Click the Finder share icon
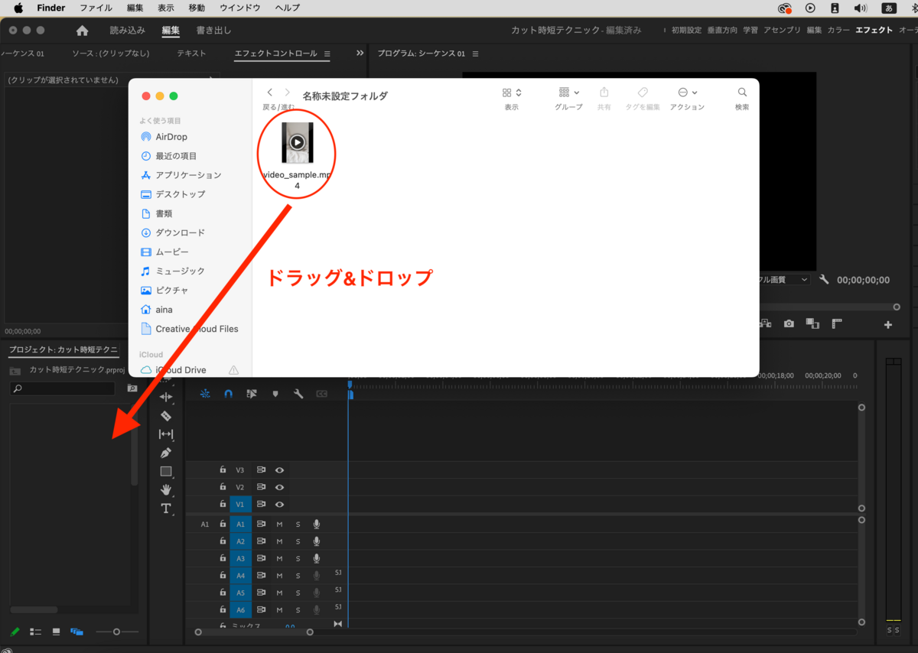918x653 pixels. click(x=604, y=93)
